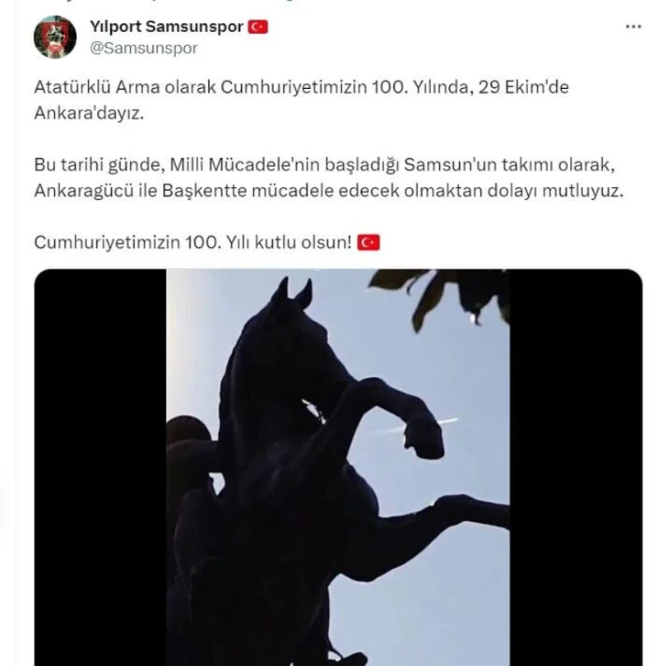Click flag emoji after 'kutlu olsun!'
Image resolution: width=658 pixels, height=666 pixels.
pyautogui.click(x=368, y=243)
